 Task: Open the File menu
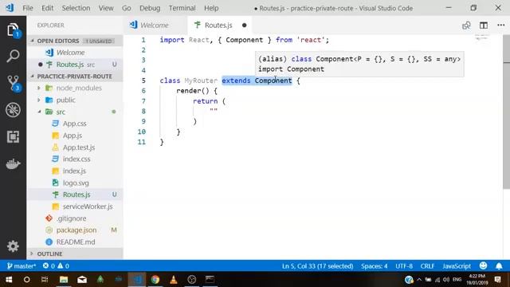pos(28,8)
